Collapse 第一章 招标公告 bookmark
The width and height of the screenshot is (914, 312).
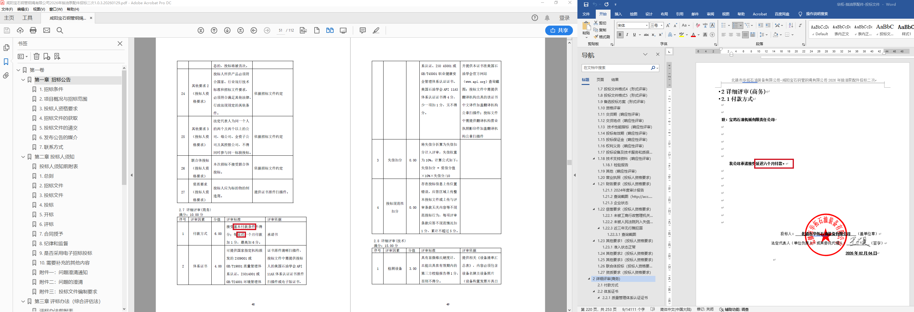pyautogui.click(x=23, y=80)
